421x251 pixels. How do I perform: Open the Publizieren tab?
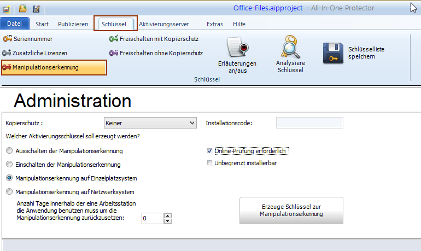point(73,24)
